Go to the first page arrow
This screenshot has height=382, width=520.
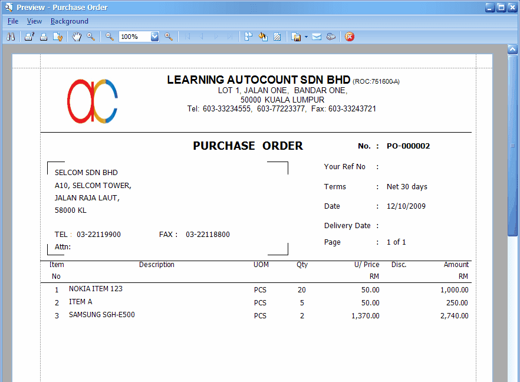pos(187,37)
